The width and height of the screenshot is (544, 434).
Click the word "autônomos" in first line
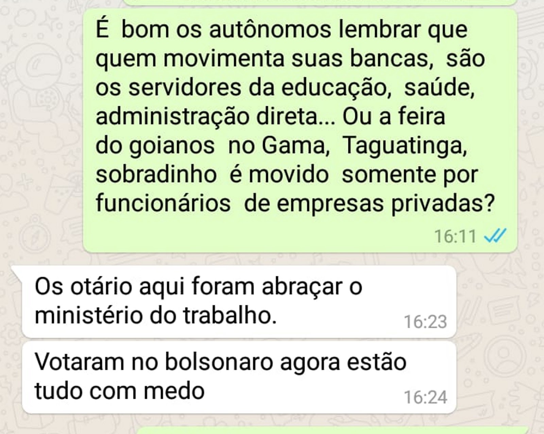coord(270,30)
